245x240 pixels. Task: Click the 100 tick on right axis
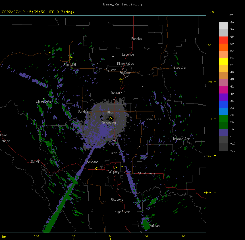pos(209,45)
